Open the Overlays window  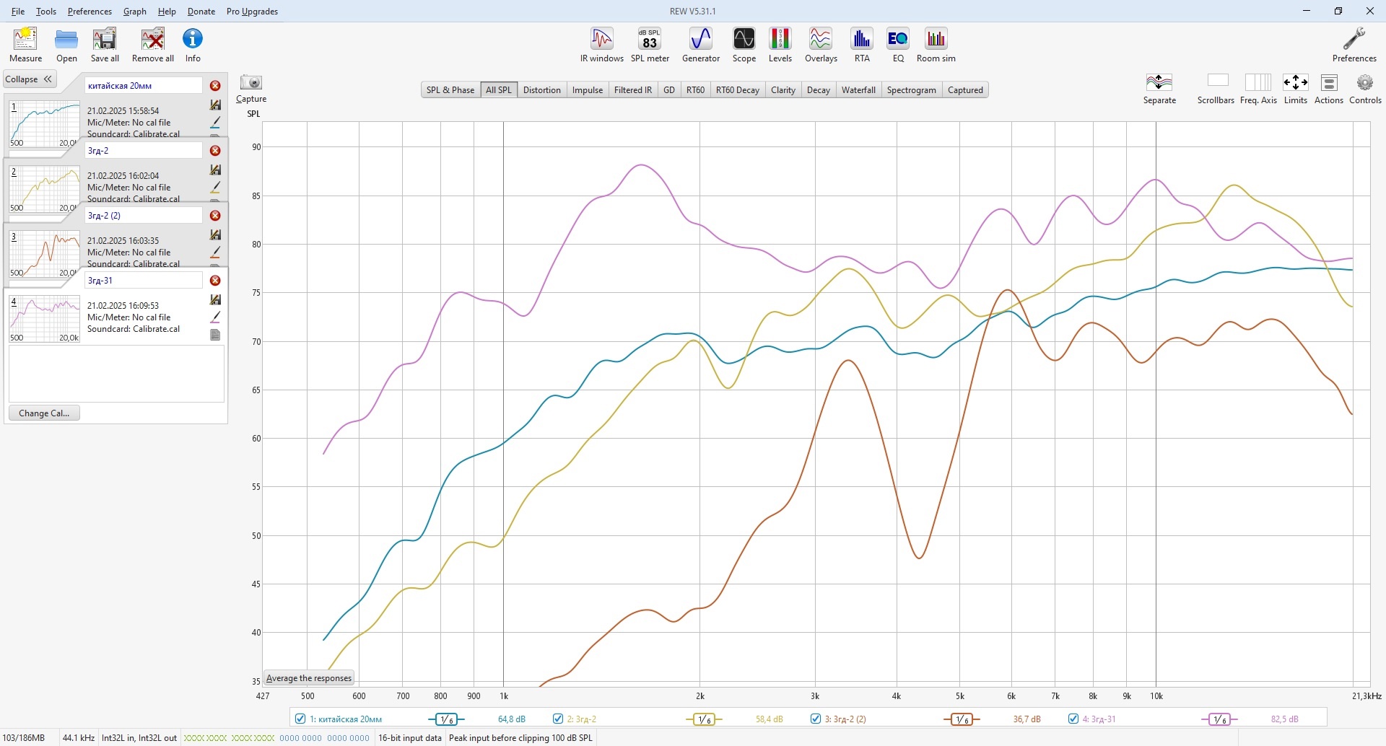[821, 39]
